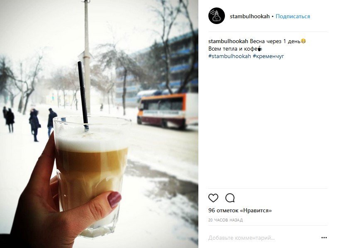View the 96 отметок «Нравится» likes list

pos(240,210)
